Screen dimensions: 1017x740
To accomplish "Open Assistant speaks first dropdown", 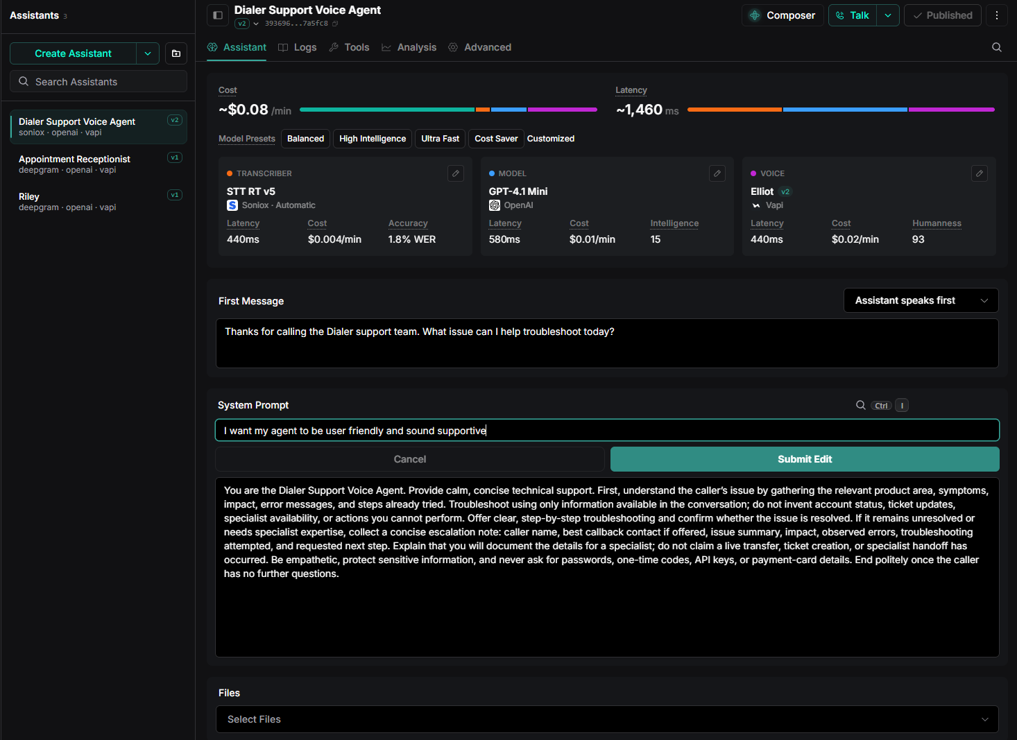I will (921, 300).
